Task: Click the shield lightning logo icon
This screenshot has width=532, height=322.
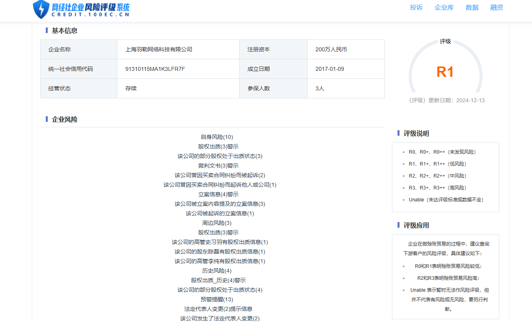Action: pos(41,9)
